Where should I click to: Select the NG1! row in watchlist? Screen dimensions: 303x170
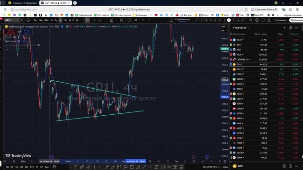[265, 40]
